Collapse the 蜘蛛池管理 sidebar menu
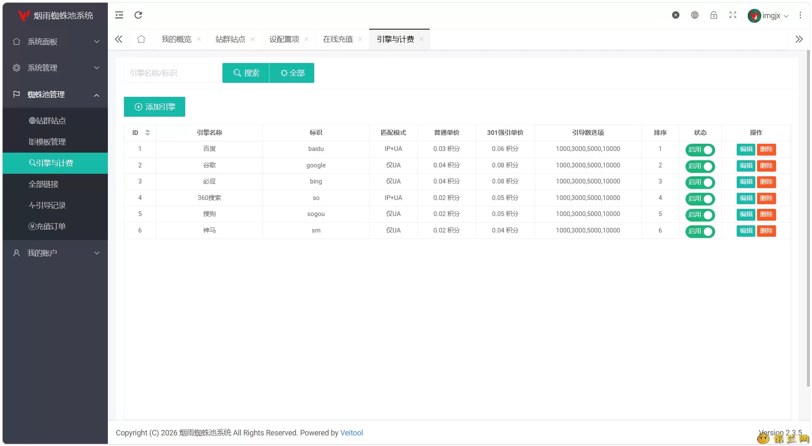812x446 pixels. coord(55,94)
